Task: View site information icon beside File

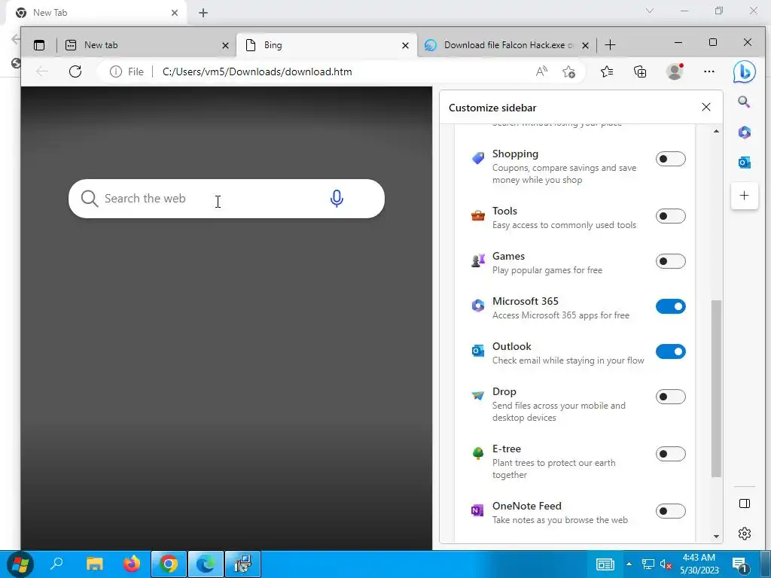Action: [x=115, y=71]
